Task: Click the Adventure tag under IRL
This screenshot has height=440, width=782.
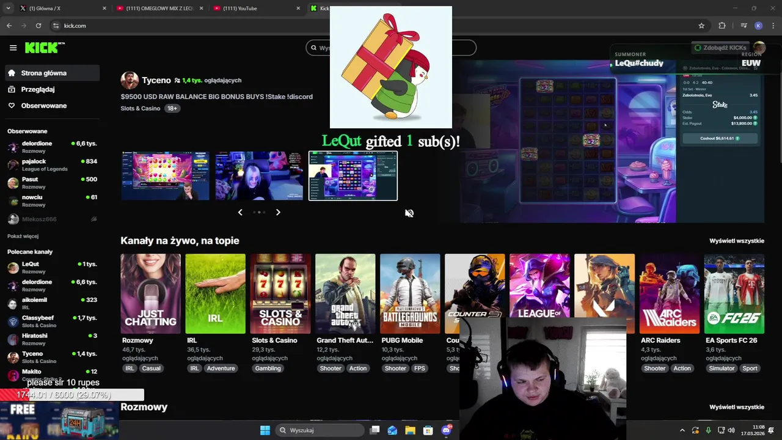Action: click(x=221, y=369)
